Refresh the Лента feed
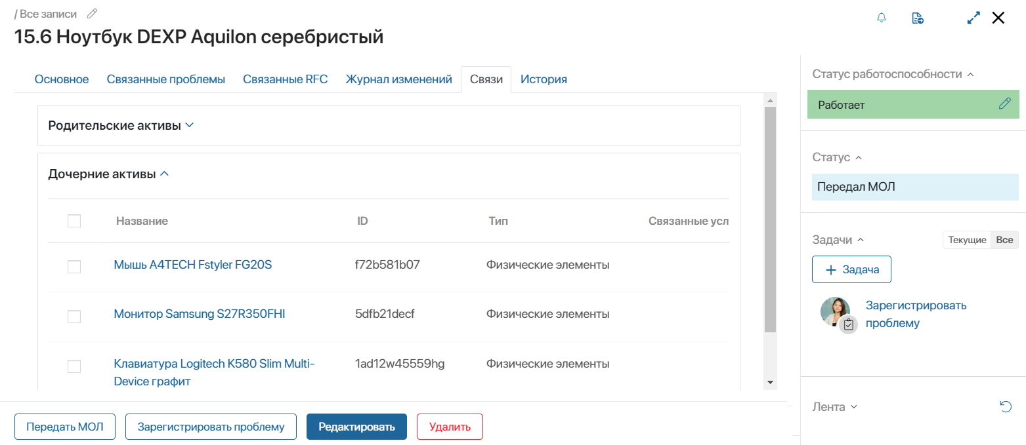The width and height of the screenshot is (1026, 445). coord(1005,407)
